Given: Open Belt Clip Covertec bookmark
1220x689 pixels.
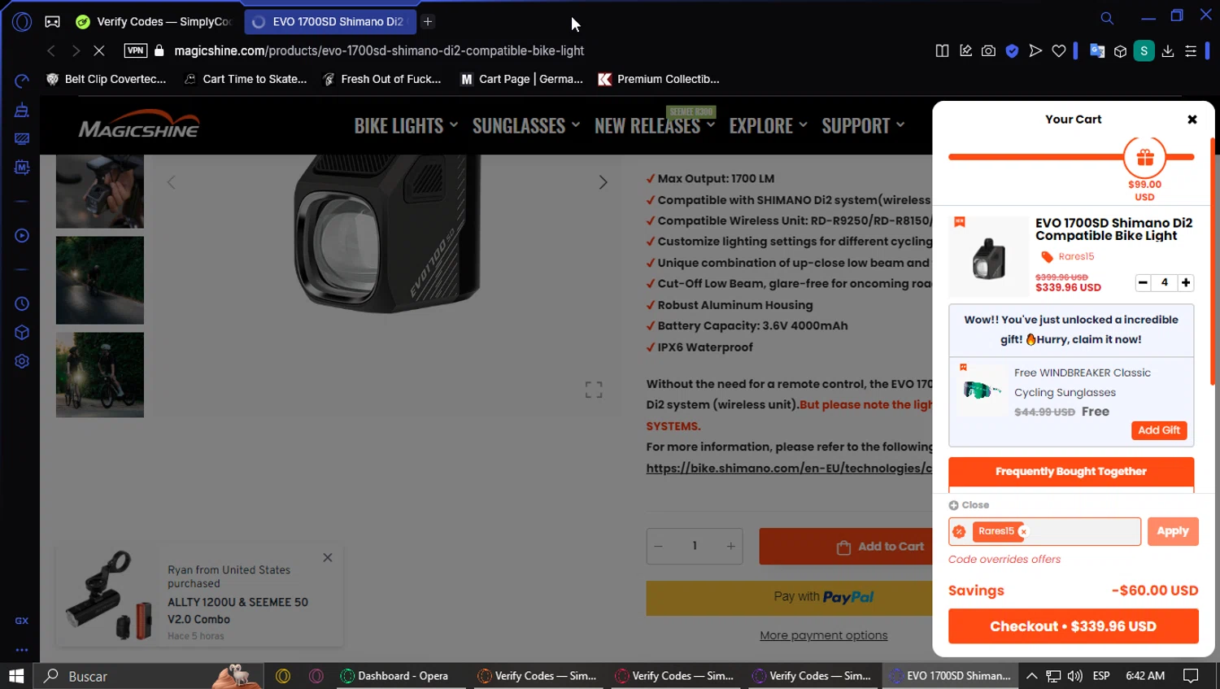Looking at the screenshot, I should pyautogui.click(x=107, y=79).
